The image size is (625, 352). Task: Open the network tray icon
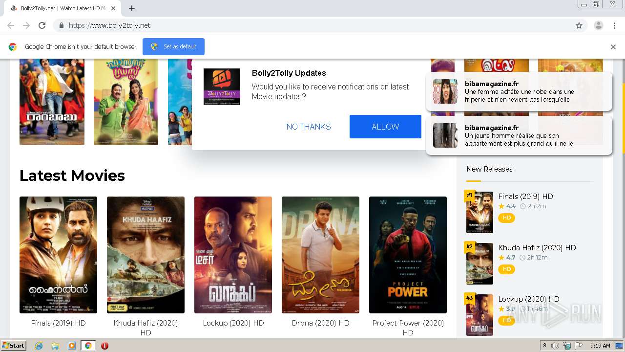[x=567, y=346]
